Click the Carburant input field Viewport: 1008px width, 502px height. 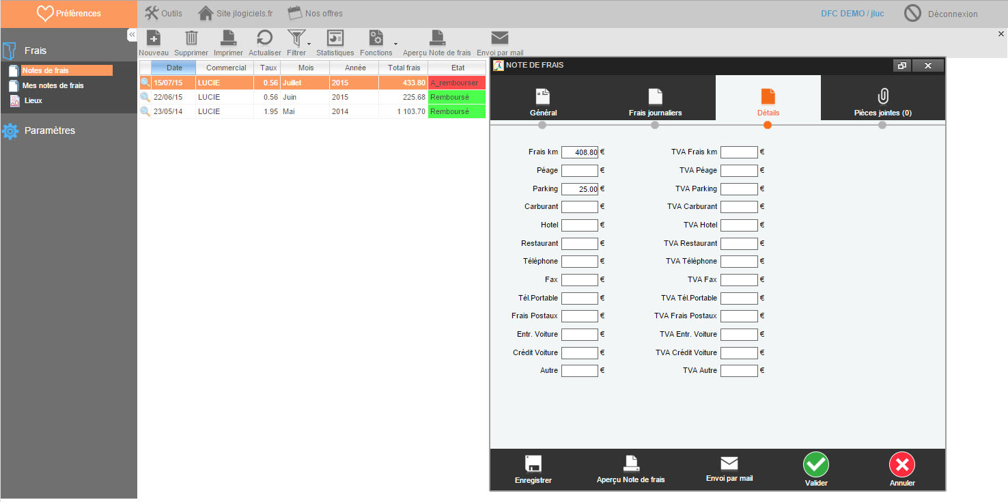pyautogui.click(x=580, y=206)
